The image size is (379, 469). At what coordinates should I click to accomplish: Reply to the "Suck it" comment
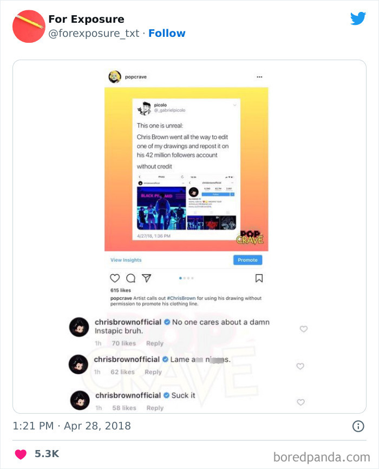[155, 408]
